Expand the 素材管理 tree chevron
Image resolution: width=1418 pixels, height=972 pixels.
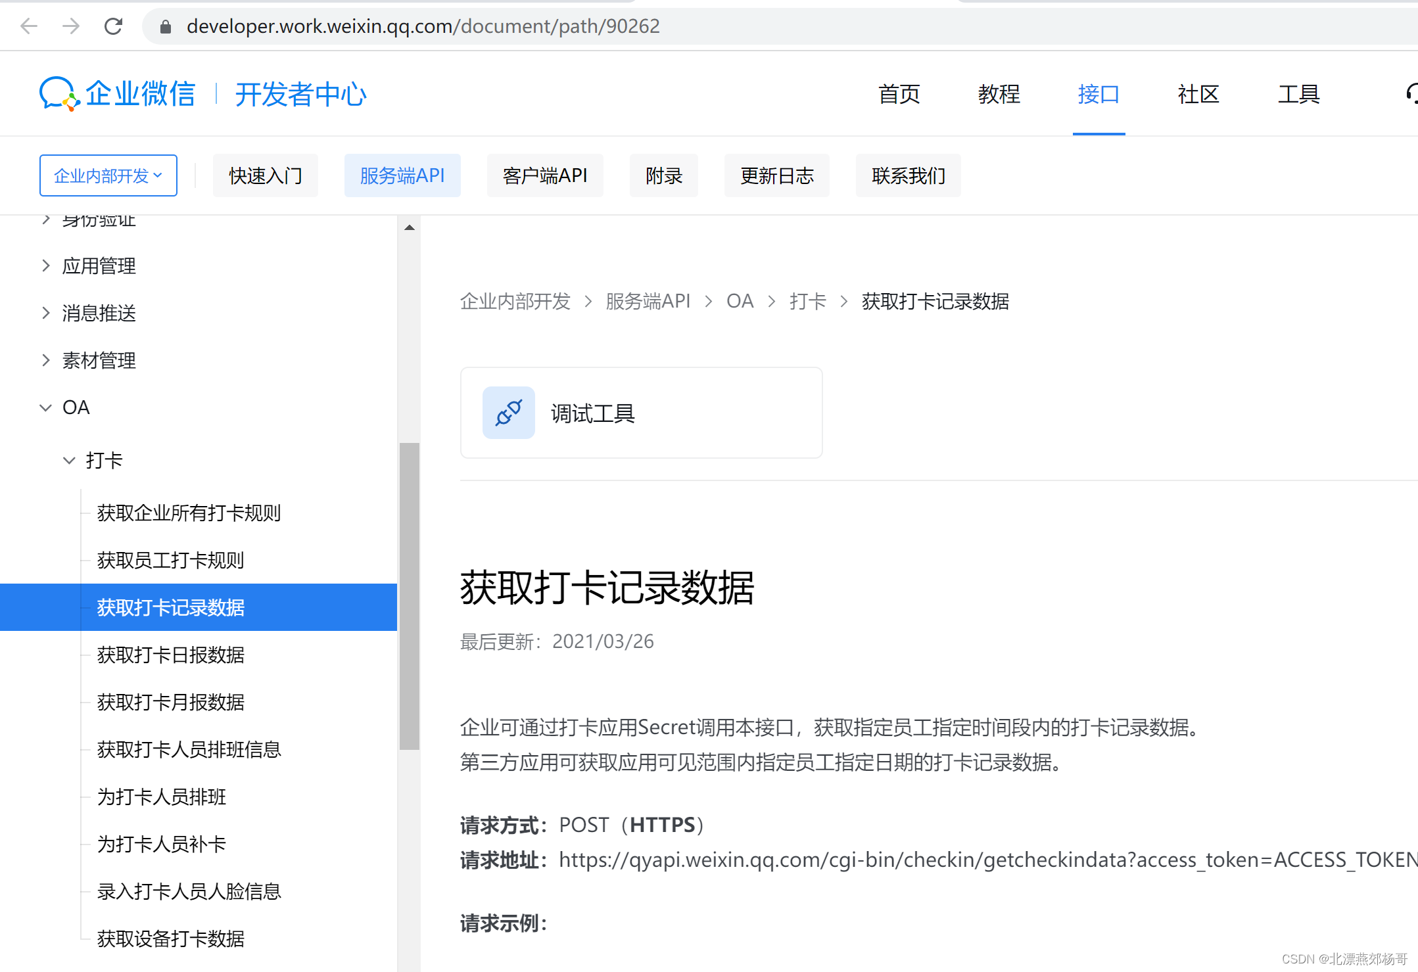tap(45, 360)
